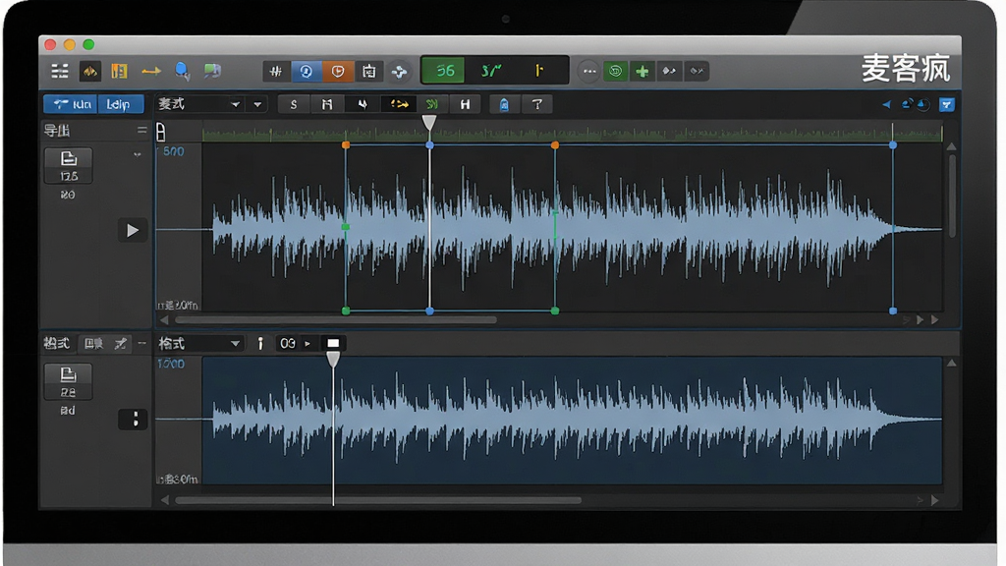Open the 麦式 dropdown
This screenshot has height=566, width=1006.
click(x=199, y=104)
